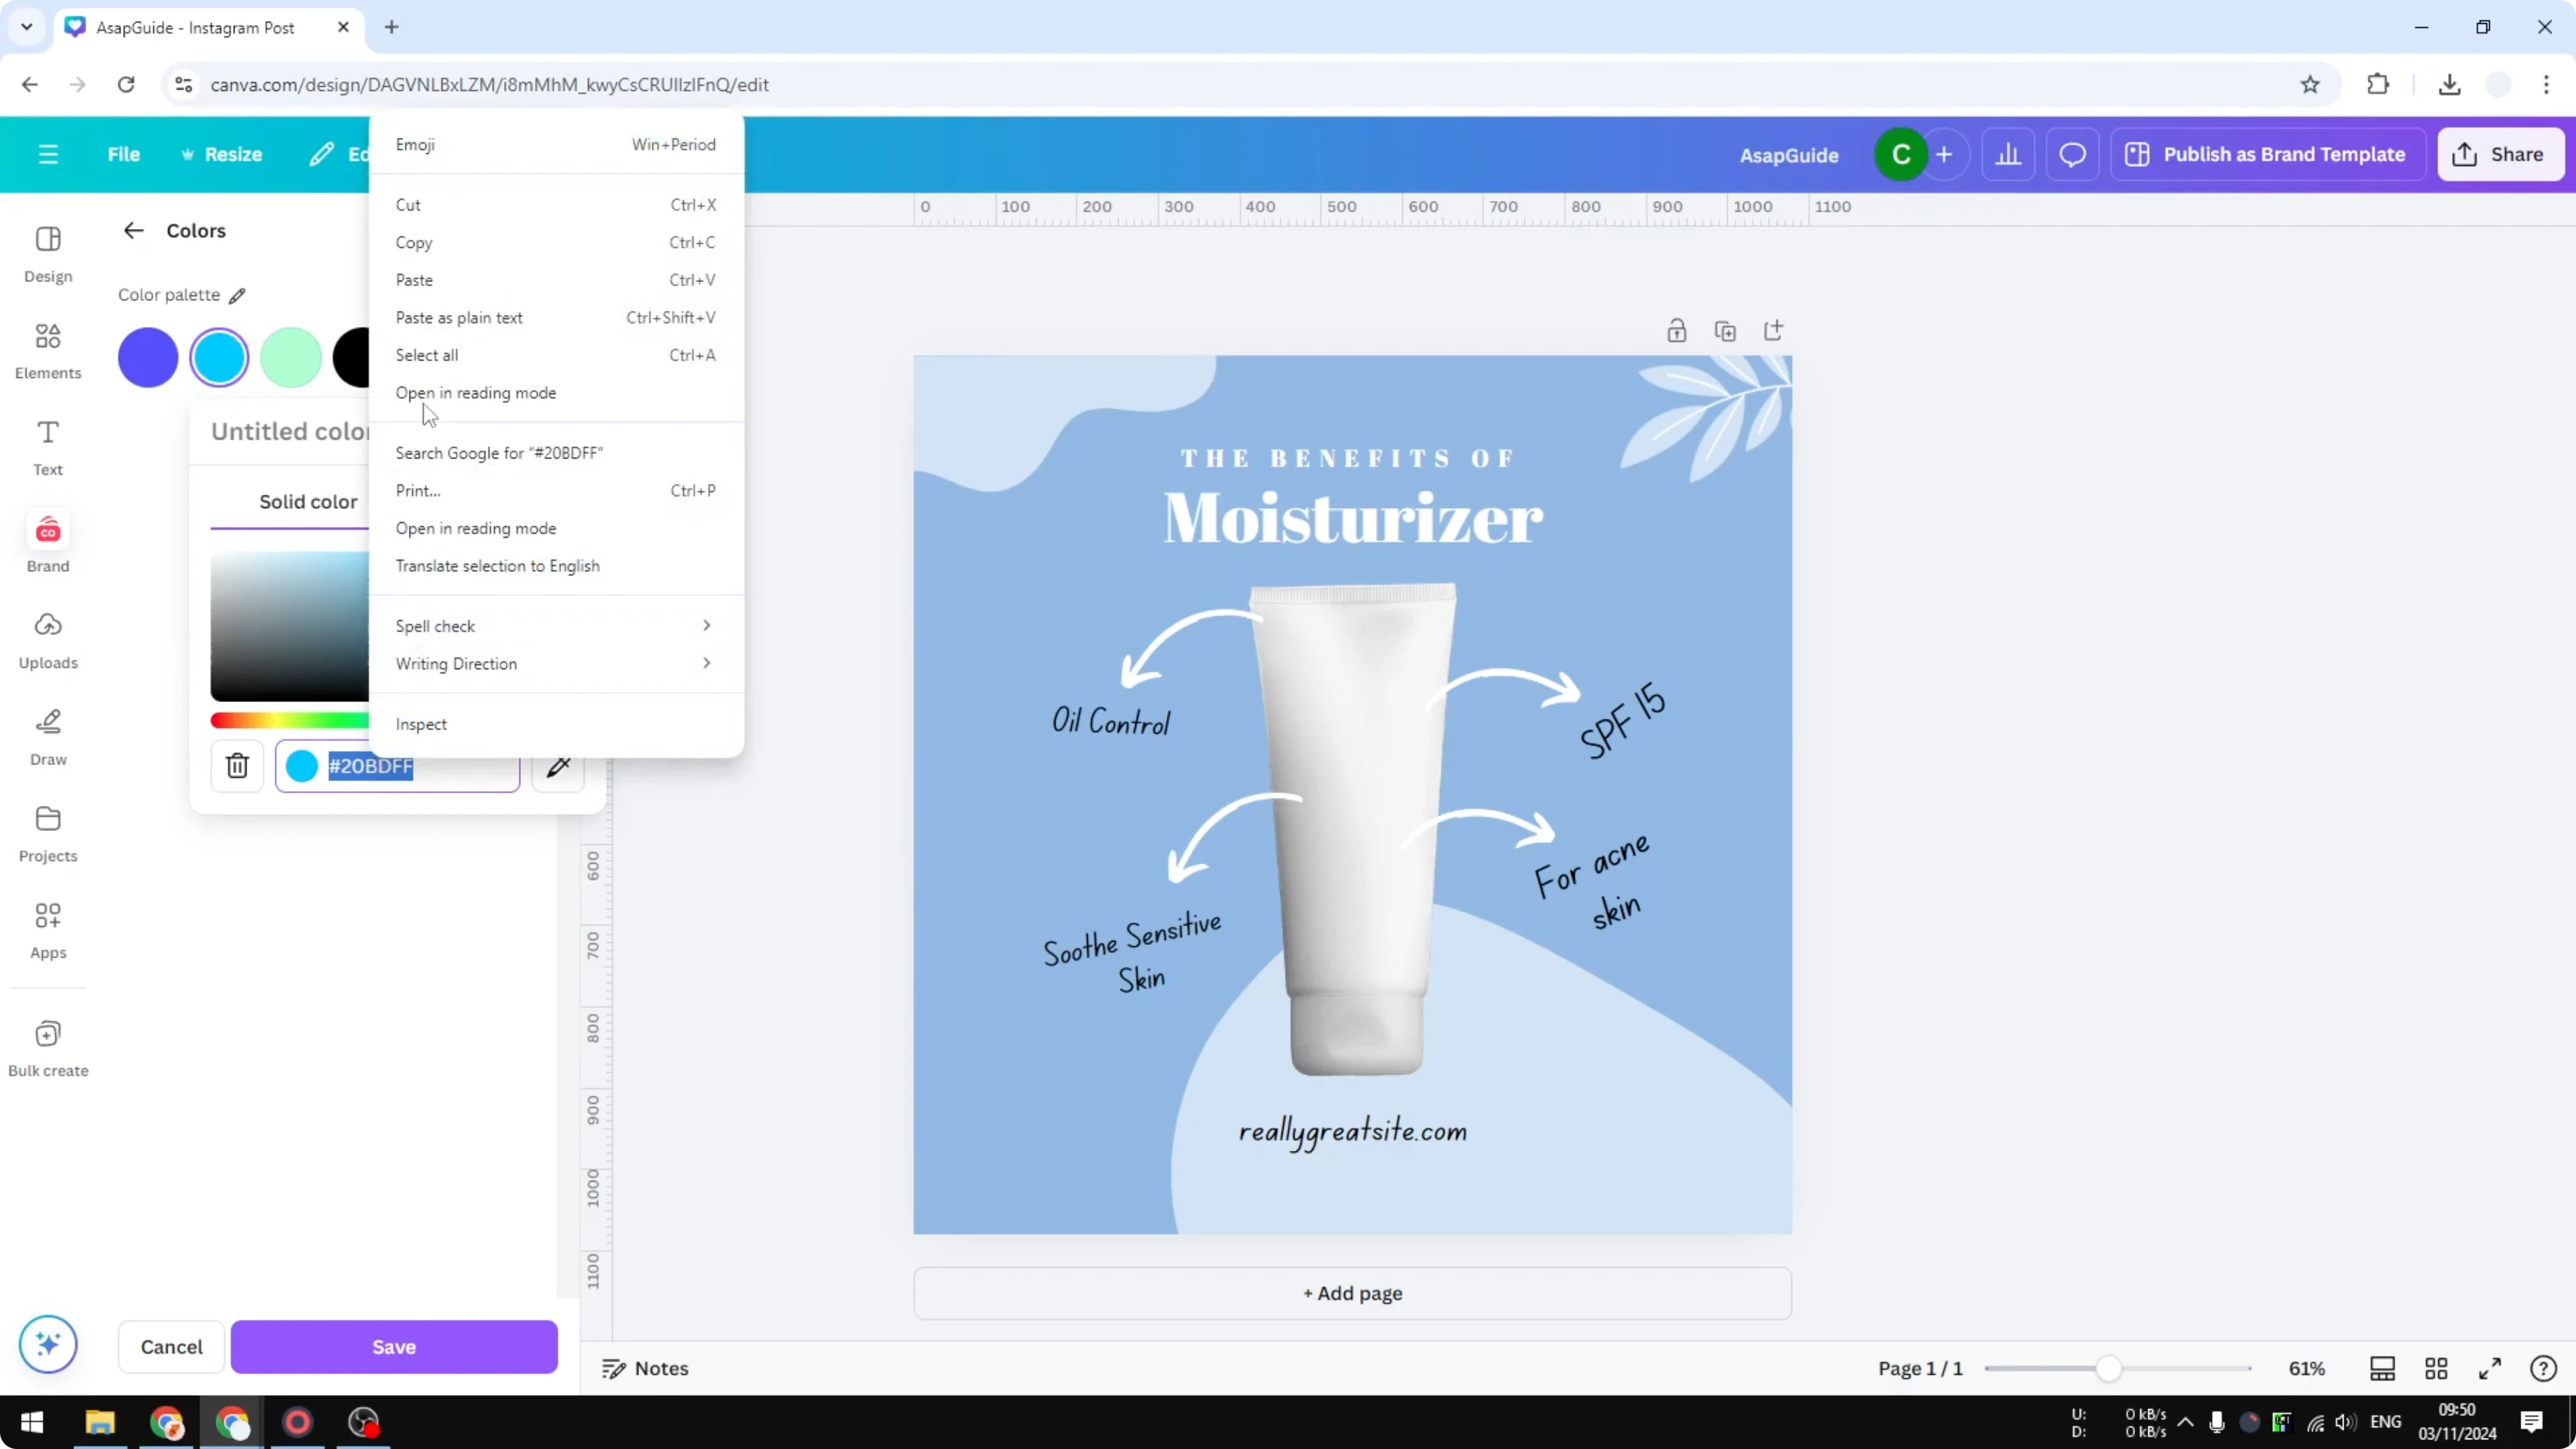Toggle the page lock icon above the canvas
2576x1449 pixels.
(1677, 330)
